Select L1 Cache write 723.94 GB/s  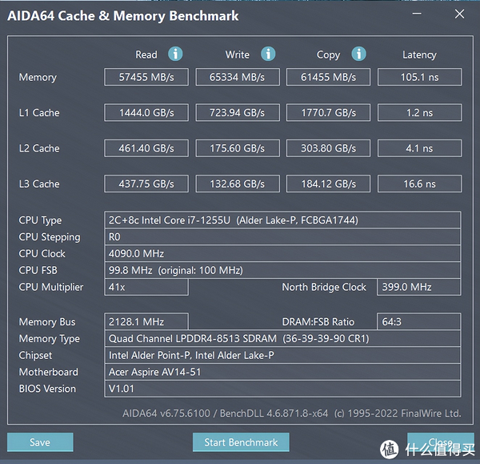coord(238,112)
